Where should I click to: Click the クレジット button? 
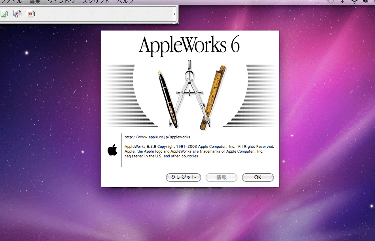coord(184,177)
